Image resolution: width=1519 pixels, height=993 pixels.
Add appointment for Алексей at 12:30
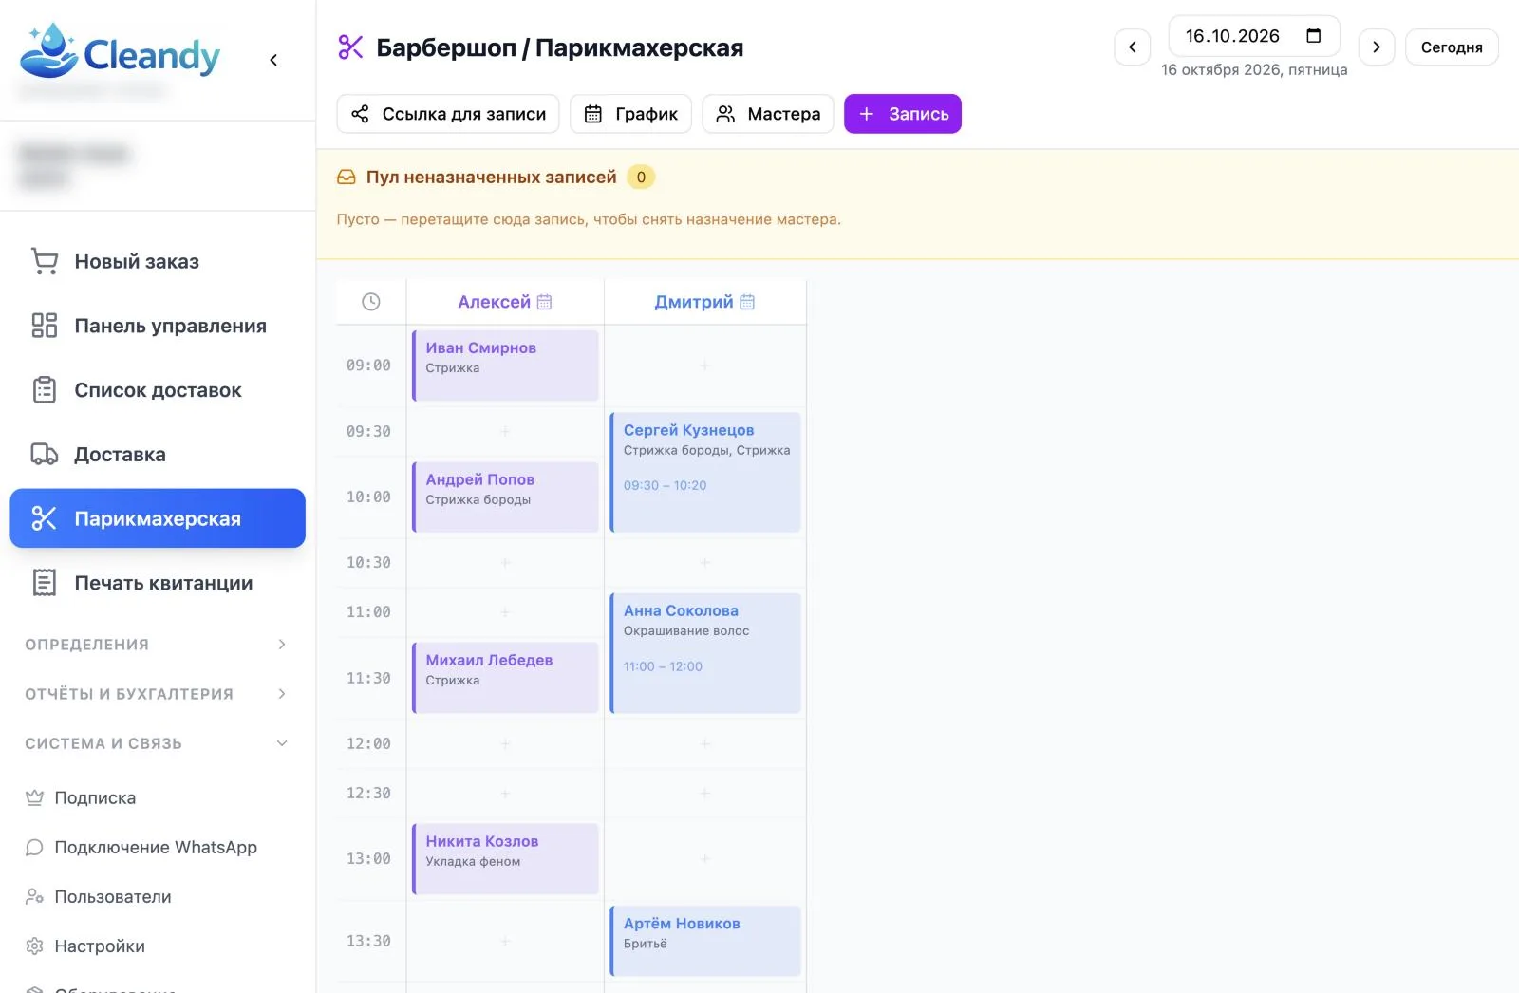(x=505, y=794)
